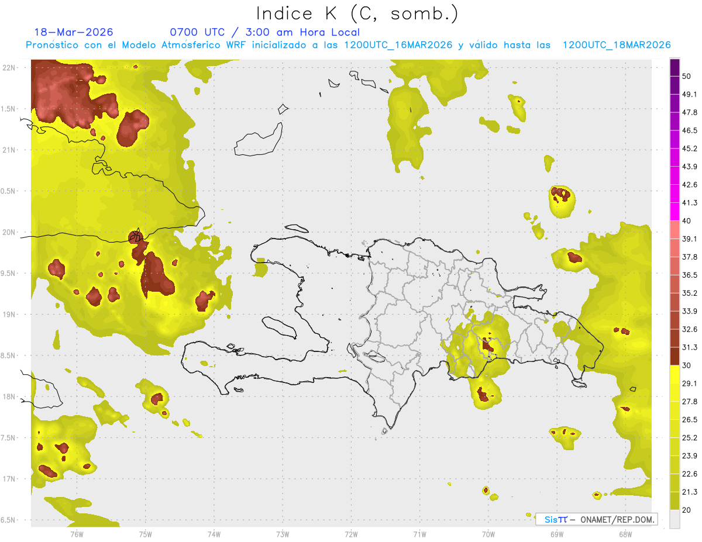This screenshot has width=702, height=542.
Task: Click the '72W' longitude label
Action: [351, 534]
